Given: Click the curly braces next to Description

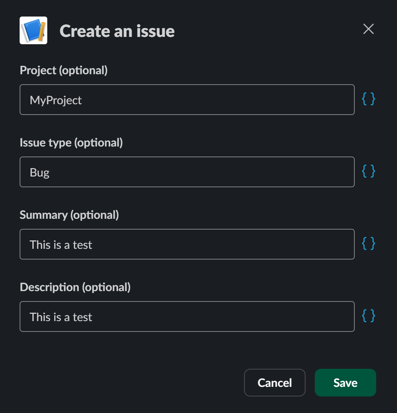Looking at the screenshot, I should click(369, 316).
